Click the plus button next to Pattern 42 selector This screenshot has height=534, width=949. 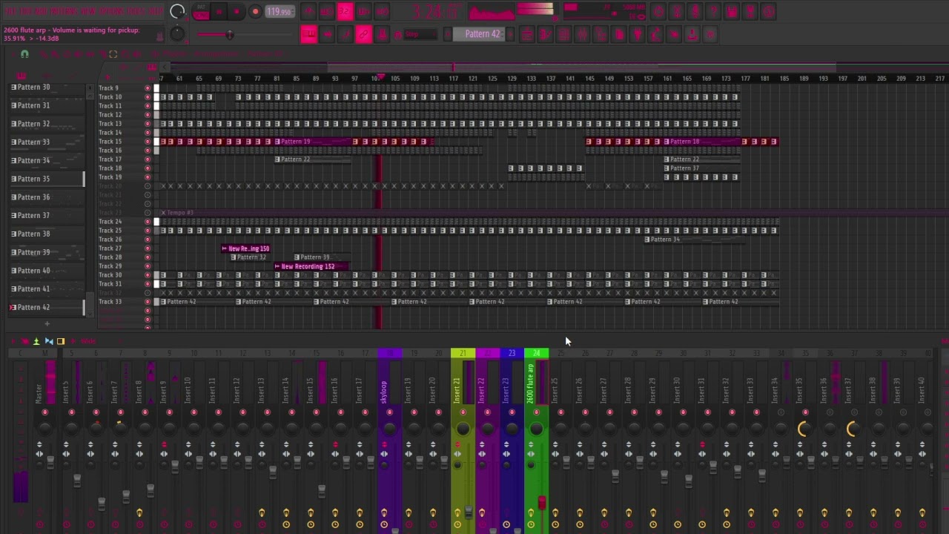pyautogui.click(x=510, y=34)
